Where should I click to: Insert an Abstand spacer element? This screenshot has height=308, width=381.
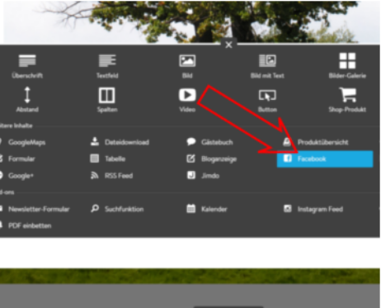coord(27,100)
